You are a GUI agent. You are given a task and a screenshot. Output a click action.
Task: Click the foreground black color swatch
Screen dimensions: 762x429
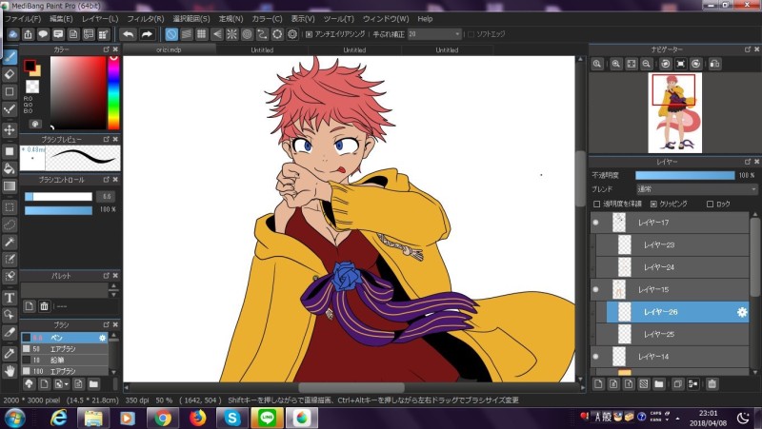tap(30, 65)
